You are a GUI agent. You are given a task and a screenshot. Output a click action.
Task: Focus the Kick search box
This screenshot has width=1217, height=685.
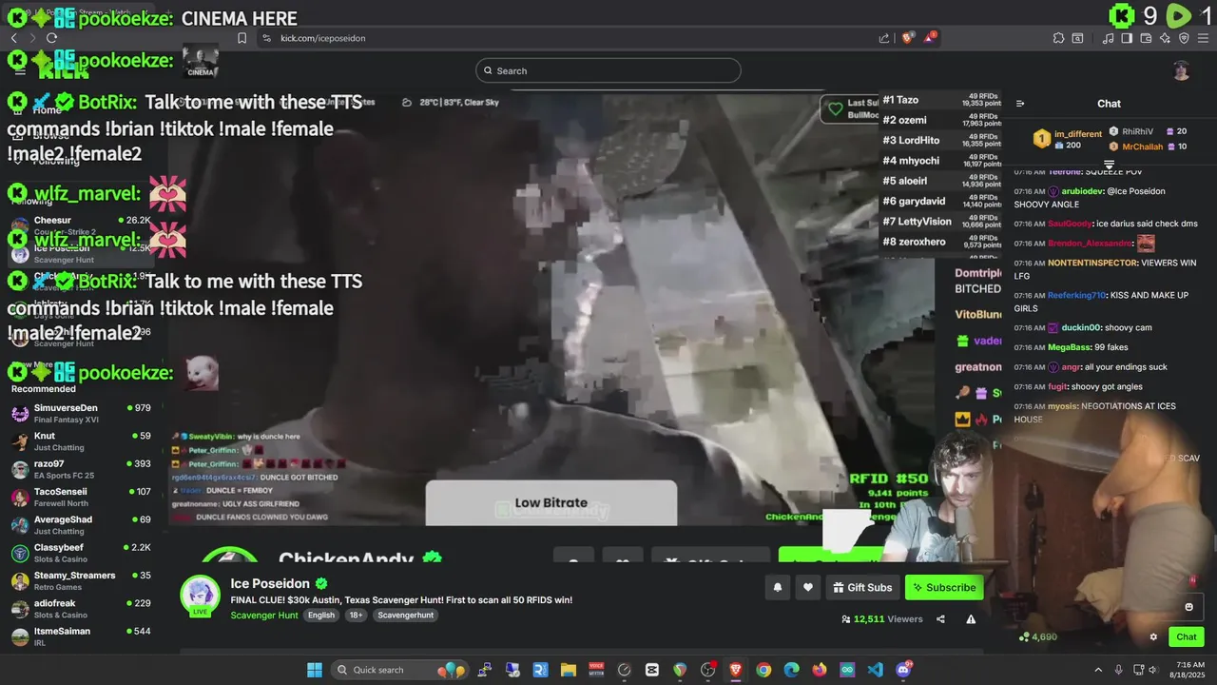pos(608,70)
